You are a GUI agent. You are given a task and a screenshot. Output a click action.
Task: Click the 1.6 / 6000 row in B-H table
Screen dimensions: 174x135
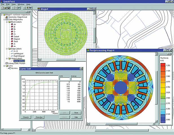pyautogui.click(x=70, y=102)
